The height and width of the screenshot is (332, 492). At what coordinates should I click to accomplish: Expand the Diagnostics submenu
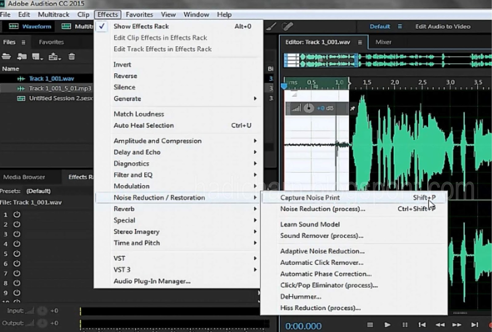[x=178, y=163]
